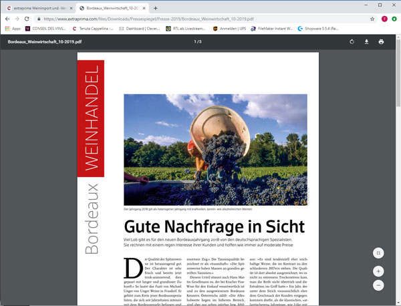Open the FileMaker Instant Web bookmark
Image resolution: width=401 pixels, height=306 pixels.
tap(271, 29)
